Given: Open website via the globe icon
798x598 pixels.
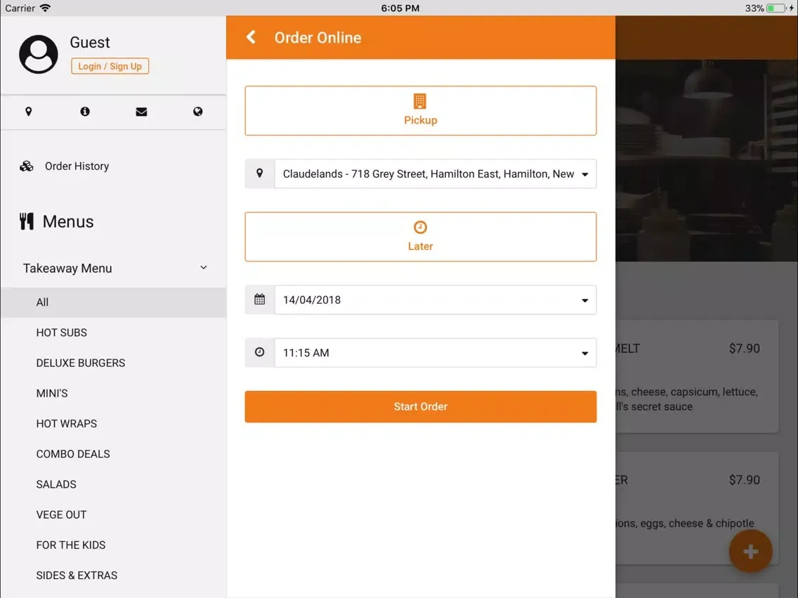Looking at the screenshot, I should coord(198,112).
